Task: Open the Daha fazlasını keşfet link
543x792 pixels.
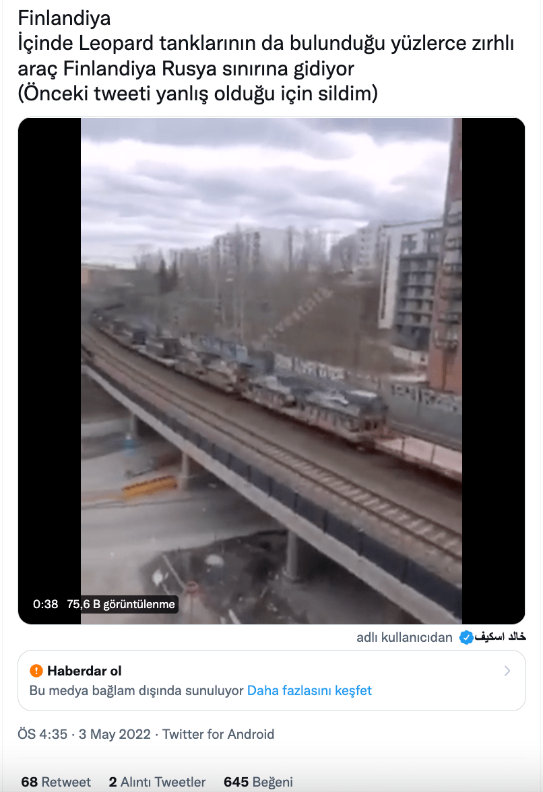Action: click(309, 690)
